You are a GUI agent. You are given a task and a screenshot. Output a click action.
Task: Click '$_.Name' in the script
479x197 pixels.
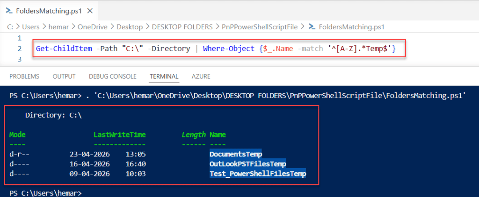(279, 48)
